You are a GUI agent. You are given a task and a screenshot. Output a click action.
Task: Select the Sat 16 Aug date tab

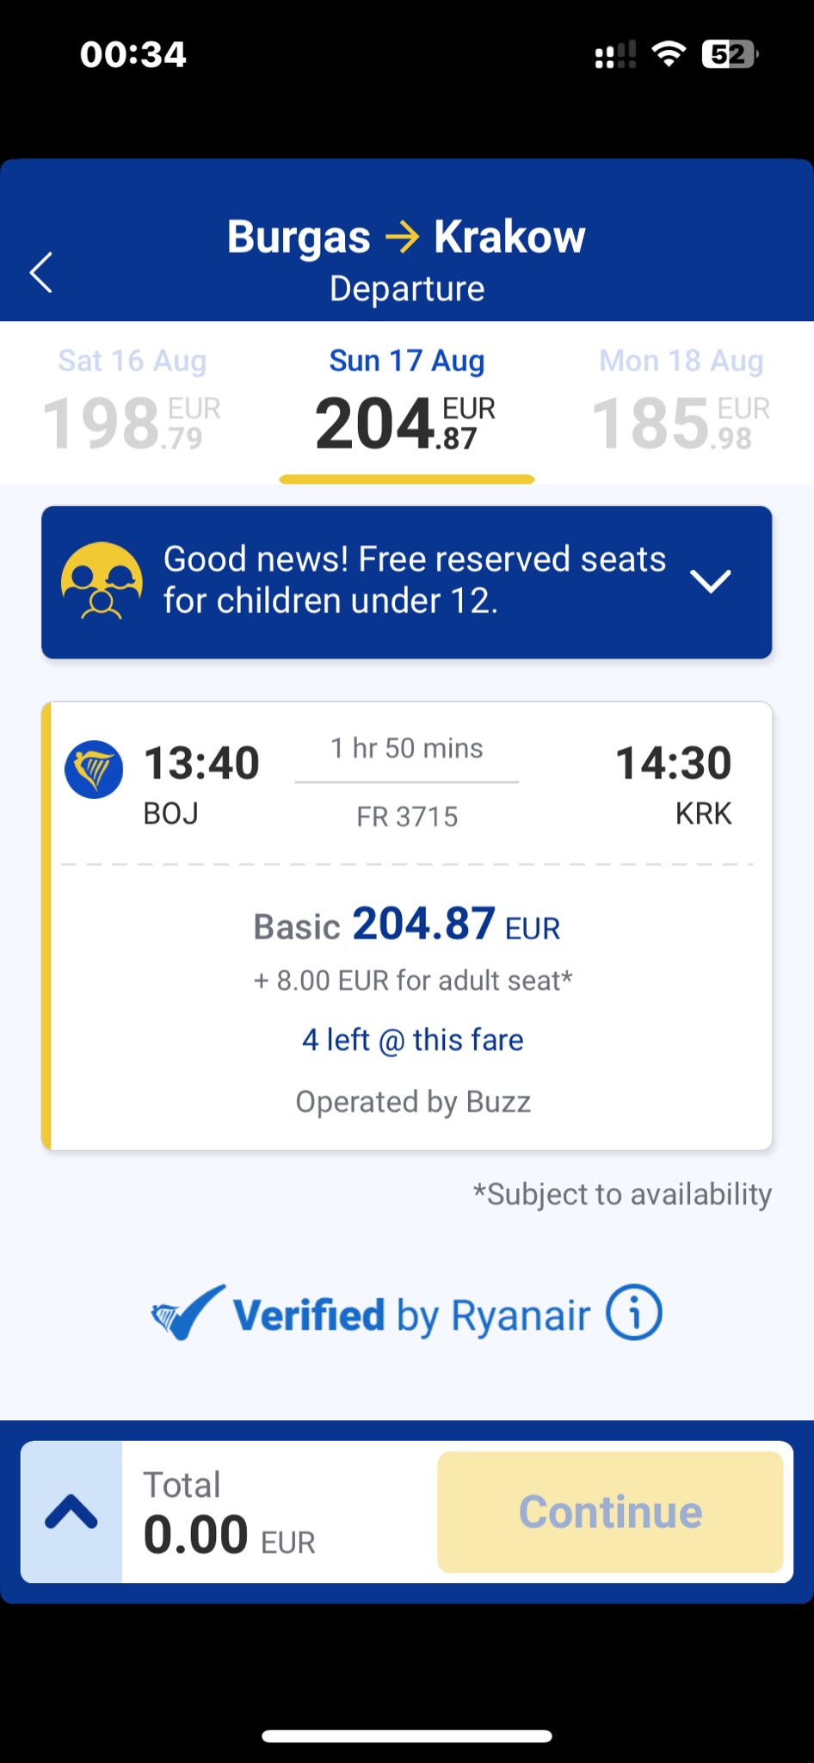133,401
